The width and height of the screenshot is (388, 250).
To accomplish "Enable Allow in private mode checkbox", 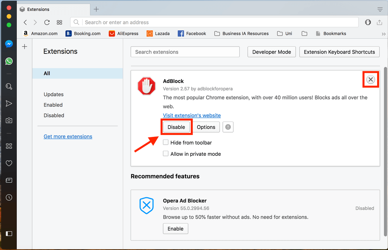I will point(166,154).
